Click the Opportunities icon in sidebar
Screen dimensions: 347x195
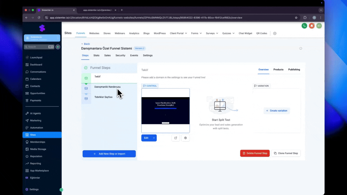[x=27, y=93]
